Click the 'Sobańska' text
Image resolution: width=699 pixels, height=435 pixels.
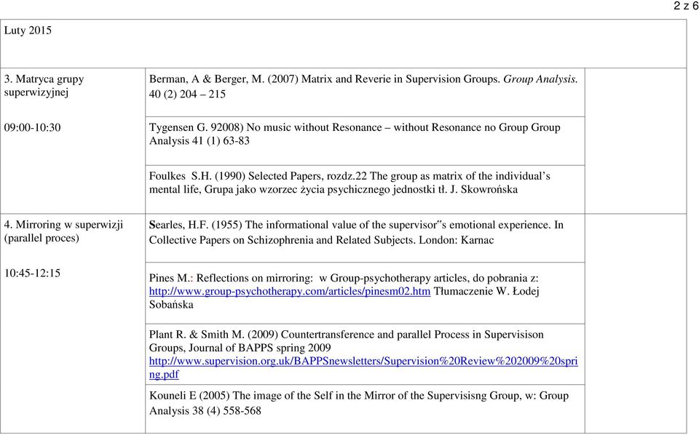point(171,305)
